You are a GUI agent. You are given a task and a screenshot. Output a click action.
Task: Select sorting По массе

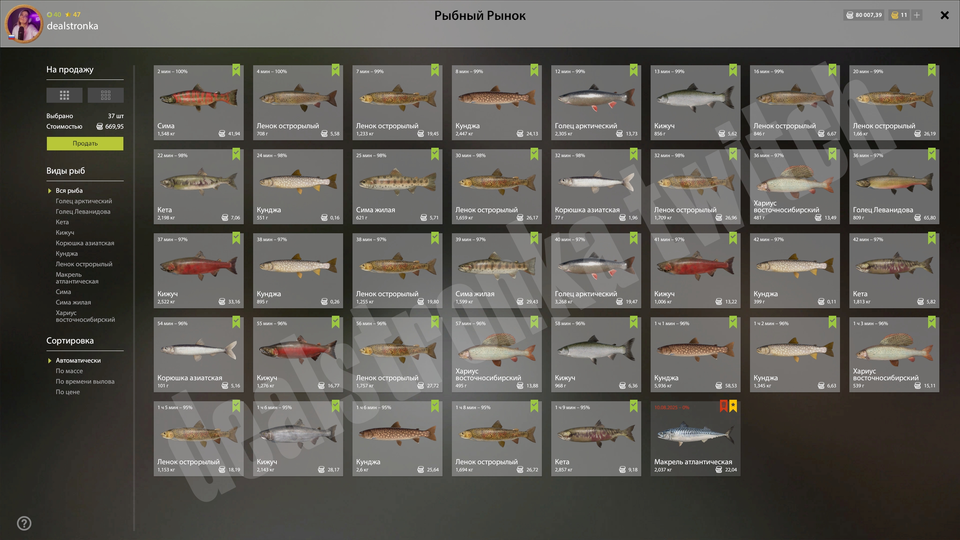69,371
